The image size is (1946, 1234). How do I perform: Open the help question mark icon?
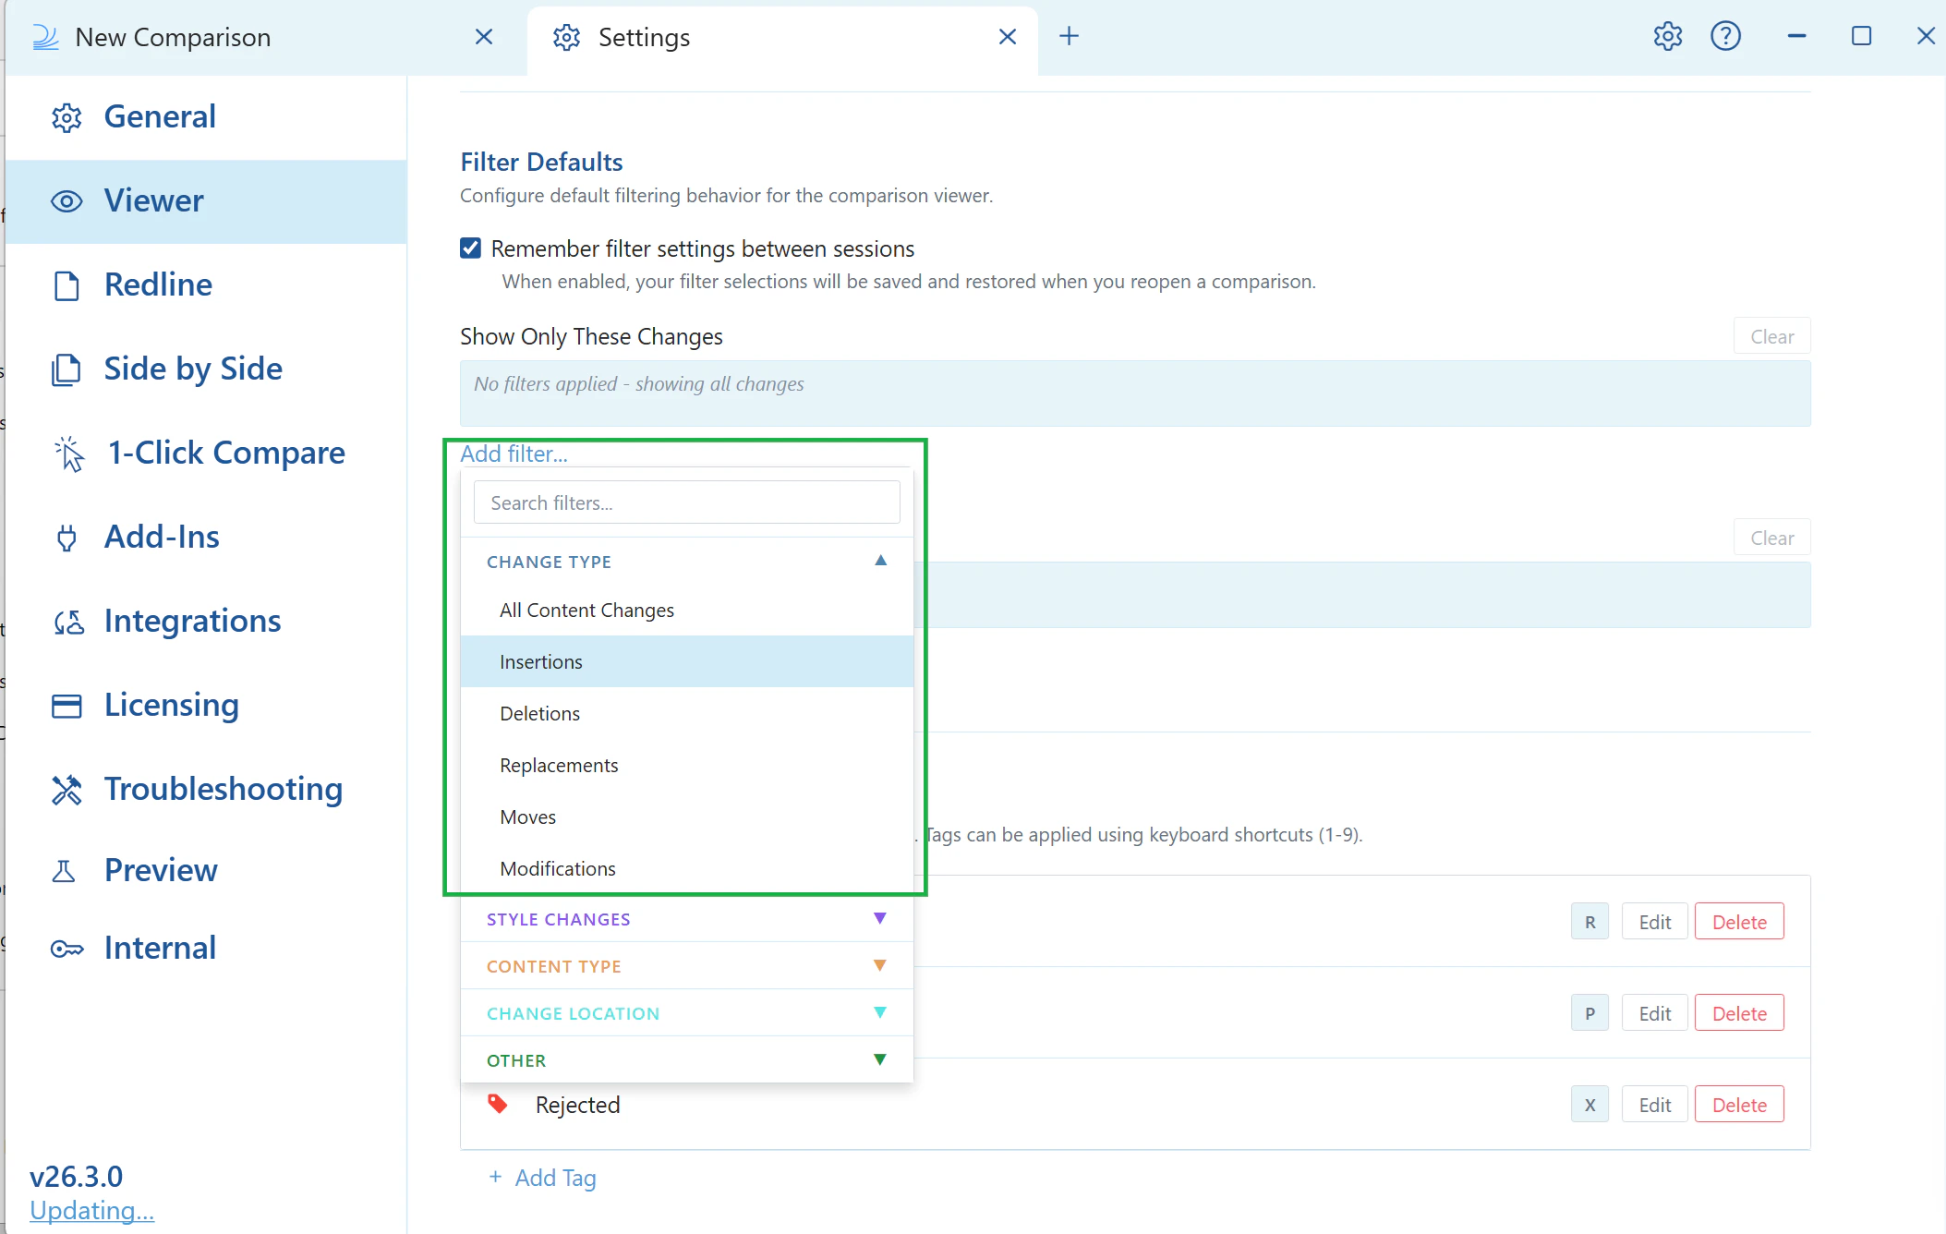(1726, 36)
